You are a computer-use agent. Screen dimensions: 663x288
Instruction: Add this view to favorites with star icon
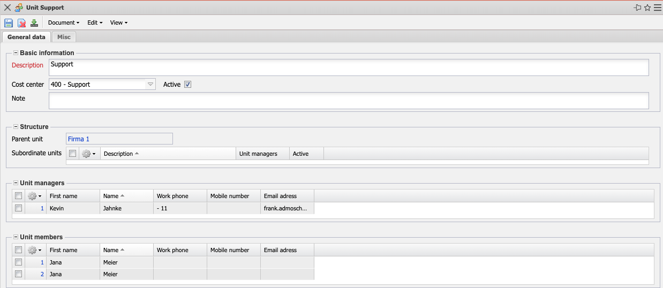[x=647, y=7]
